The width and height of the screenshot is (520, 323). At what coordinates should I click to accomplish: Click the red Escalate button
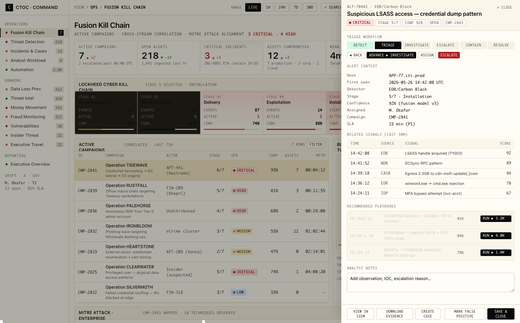[449, 55]
